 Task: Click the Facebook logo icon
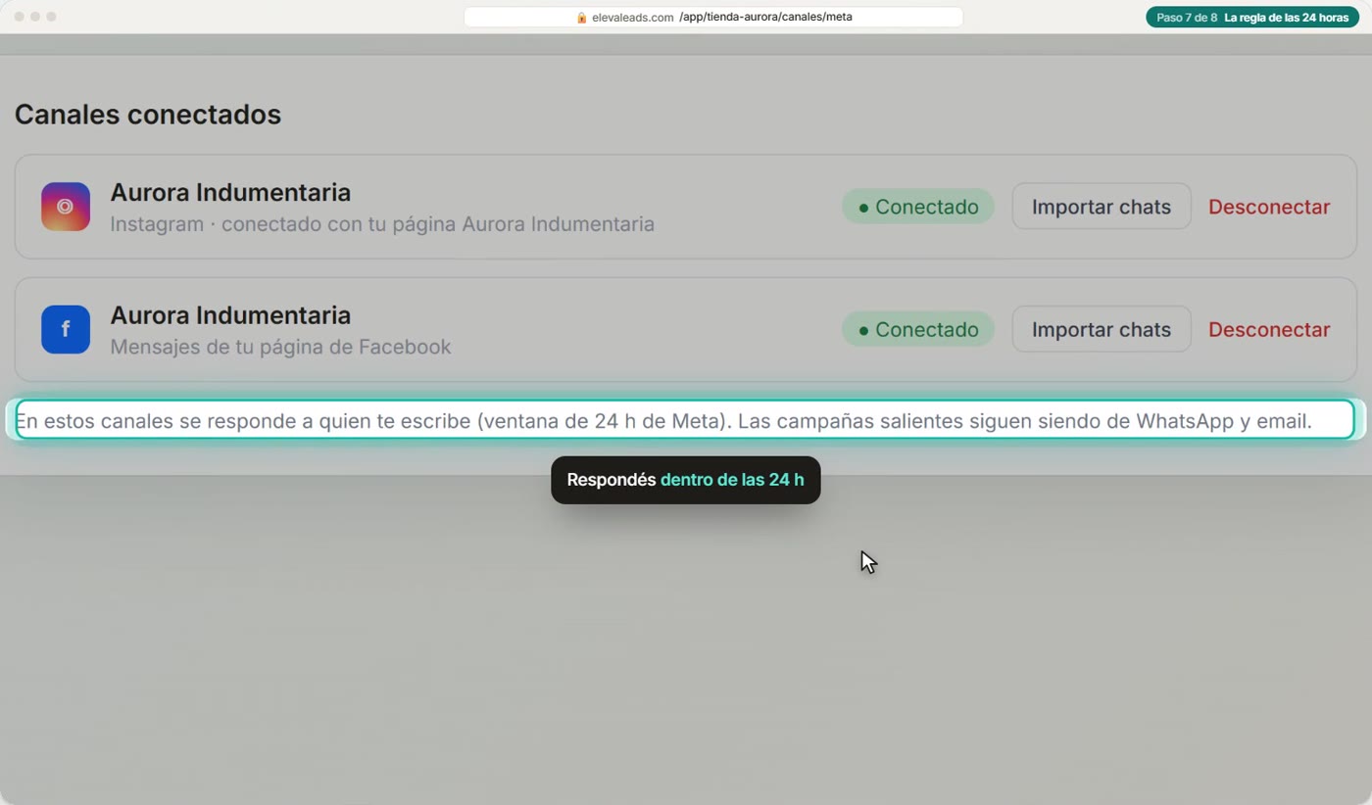coord(66,329)
